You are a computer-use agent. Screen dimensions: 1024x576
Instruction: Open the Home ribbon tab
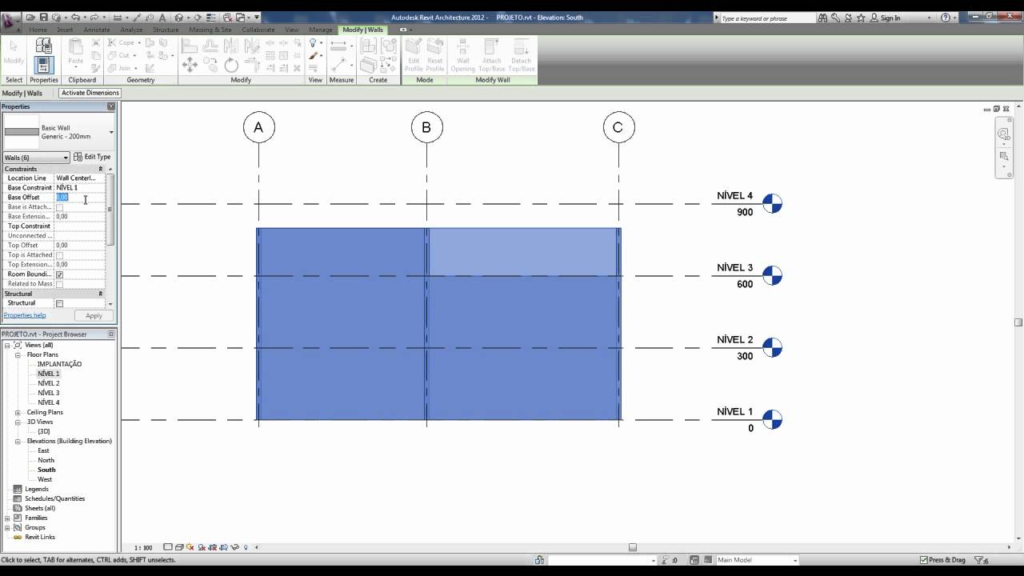pos(38,30)
